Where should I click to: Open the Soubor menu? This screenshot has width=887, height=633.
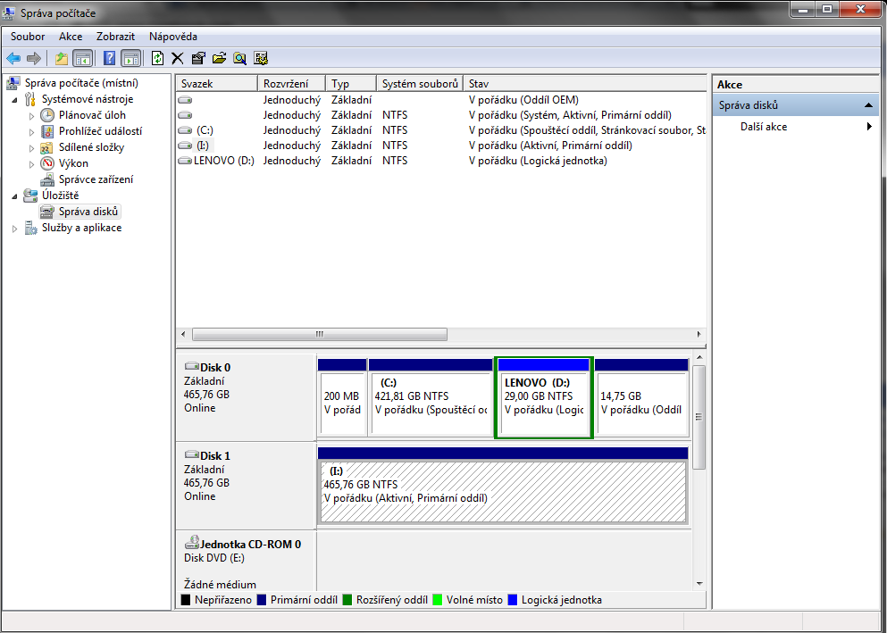click(27, 37)
